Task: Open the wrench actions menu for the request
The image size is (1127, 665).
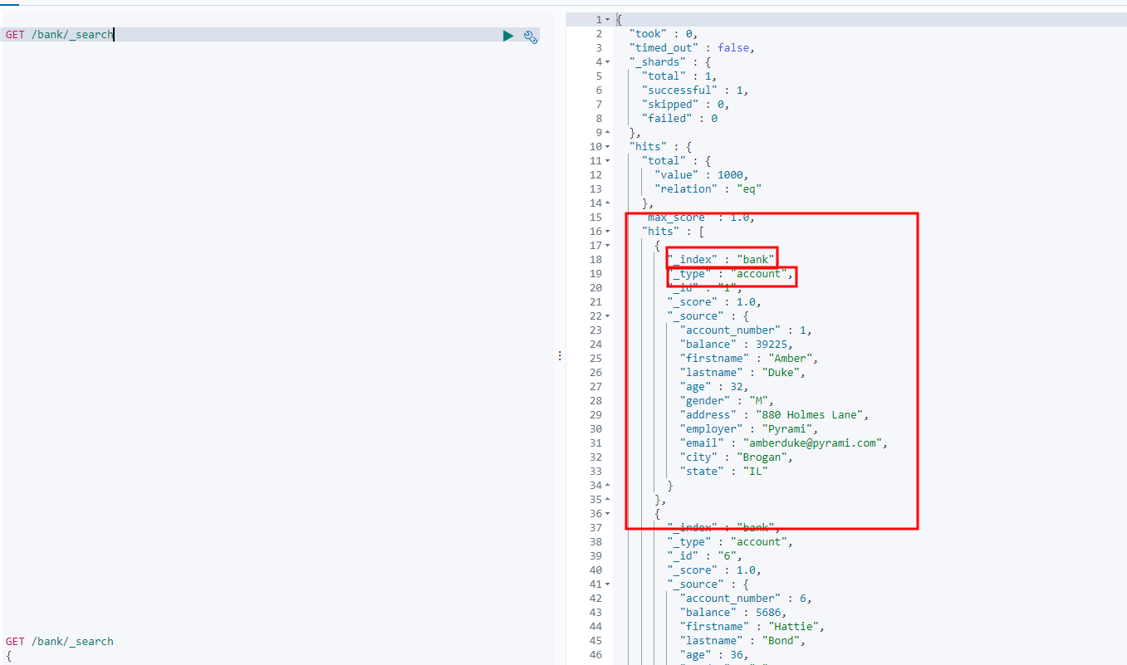Action: [531, 36]
